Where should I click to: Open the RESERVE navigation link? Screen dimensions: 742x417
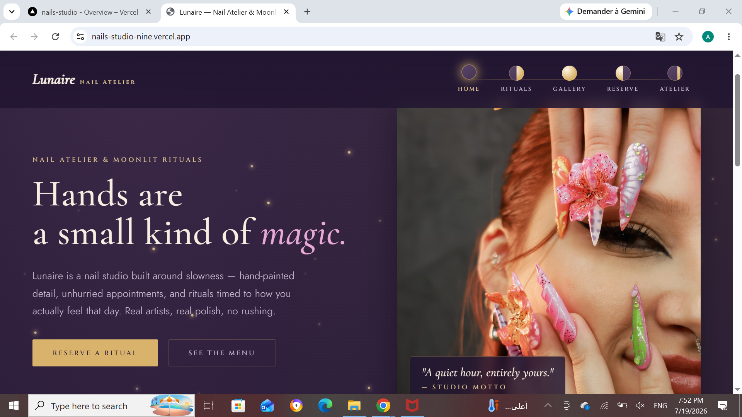[x=623, y=89]
